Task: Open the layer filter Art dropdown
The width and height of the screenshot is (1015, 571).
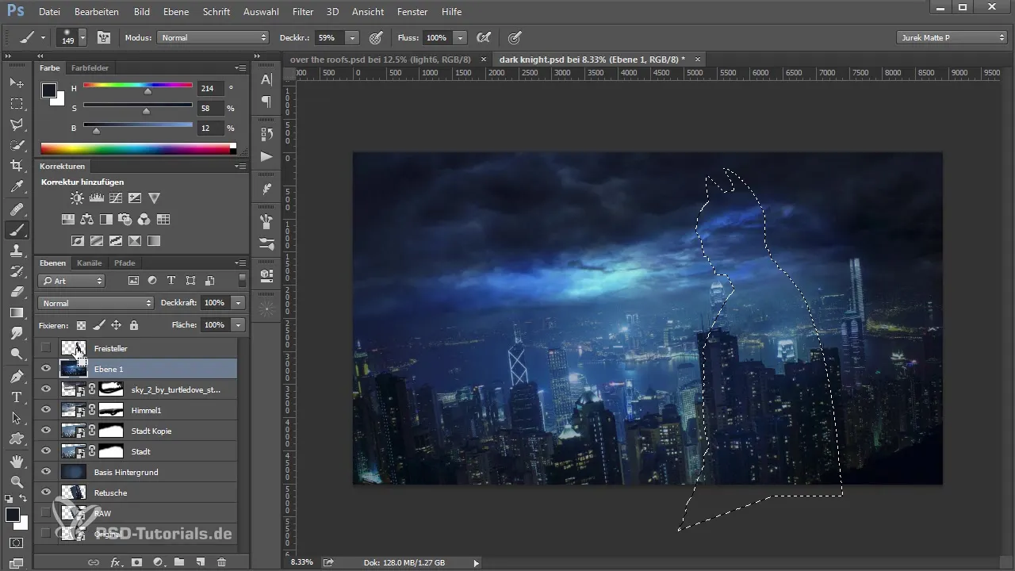Action: pyautogui.click(x=71, y=281)
